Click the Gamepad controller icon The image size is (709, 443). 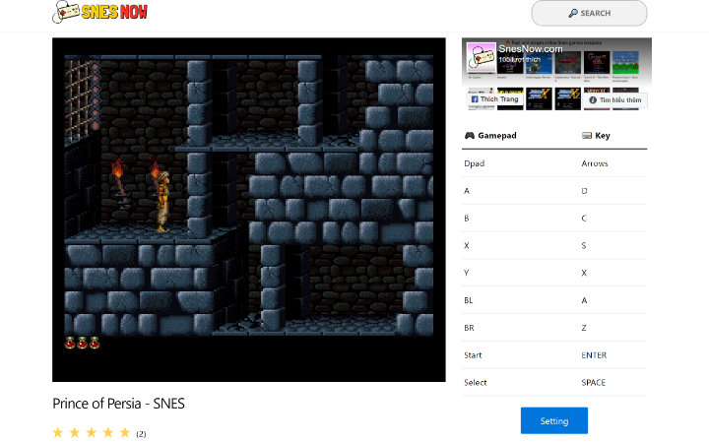[470, 135]
